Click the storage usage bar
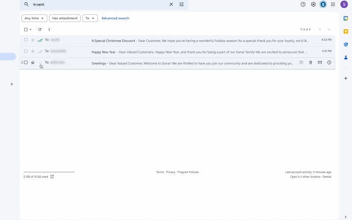This screenshot has width=352, height=220. pyautogui.click(x=49, y=172)
